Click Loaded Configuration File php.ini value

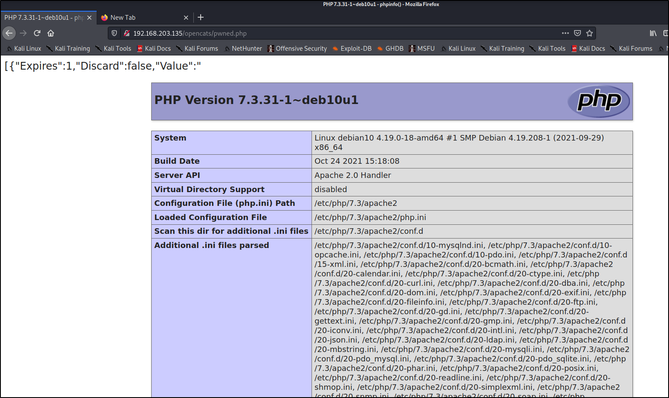click(370, 217)
